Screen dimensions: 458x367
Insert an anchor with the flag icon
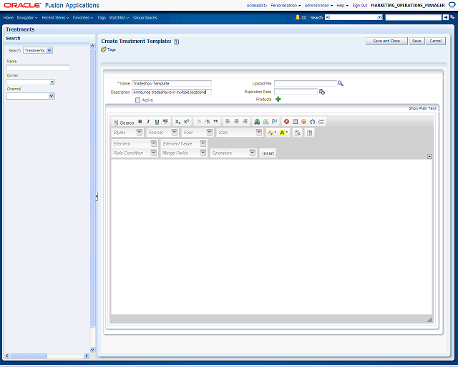275,121
